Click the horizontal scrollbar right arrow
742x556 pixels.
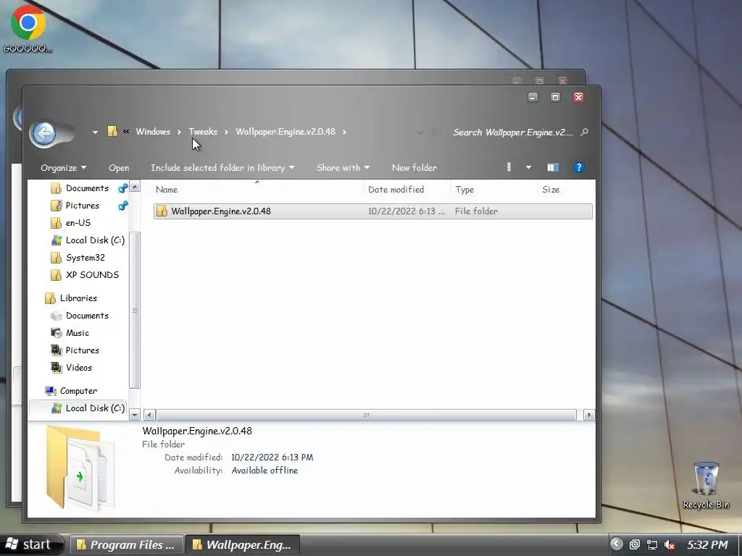(x=588, y=415)
